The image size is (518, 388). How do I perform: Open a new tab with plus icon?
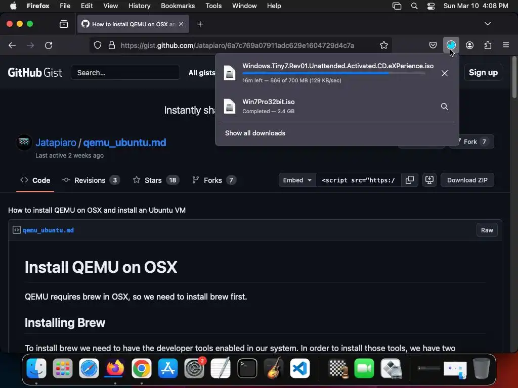[x=200, y=24]
